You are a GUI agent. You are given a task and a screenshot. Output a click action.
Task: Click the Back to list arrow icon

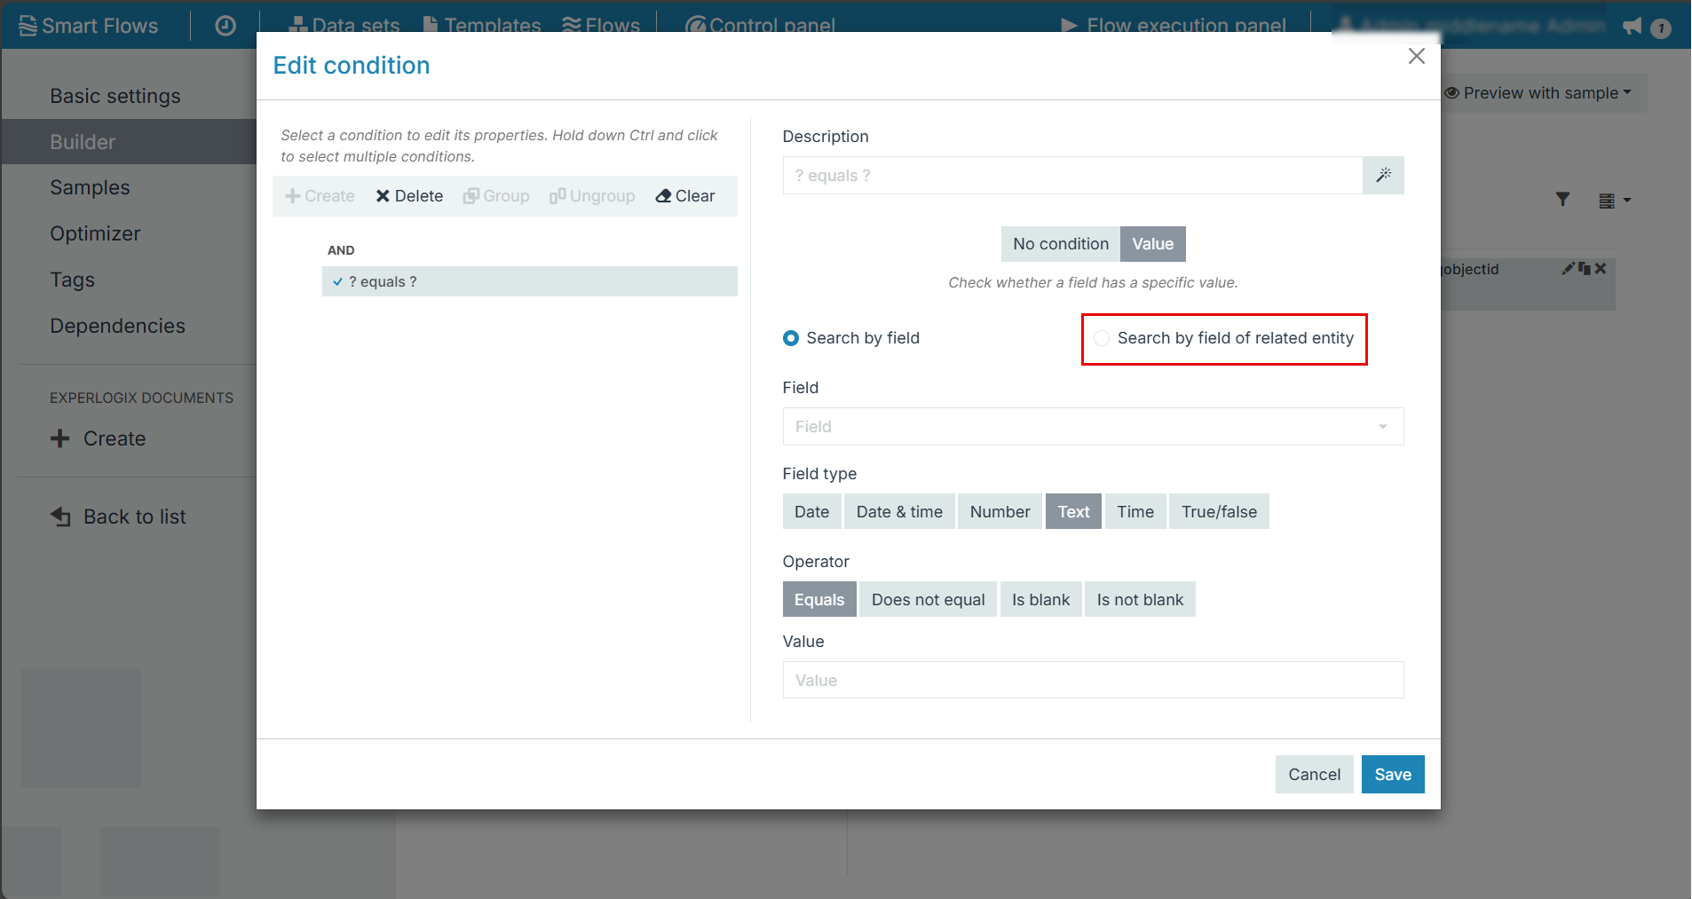click(60, 517)
